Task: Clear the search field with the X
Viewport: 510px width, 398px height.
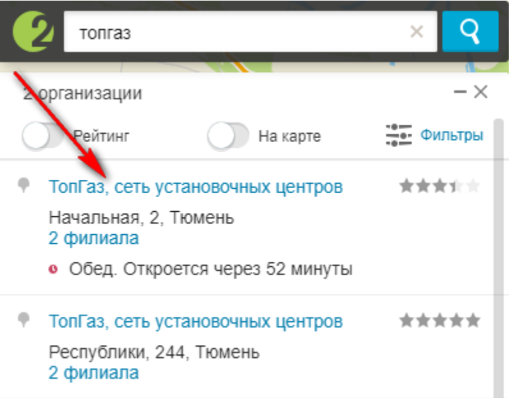Action: point(417,32)
